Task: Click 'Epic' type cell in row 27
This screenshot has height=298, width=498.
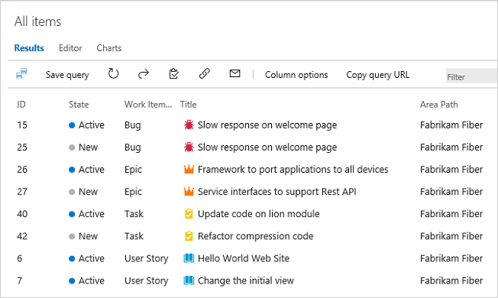Action: (133, 192)
